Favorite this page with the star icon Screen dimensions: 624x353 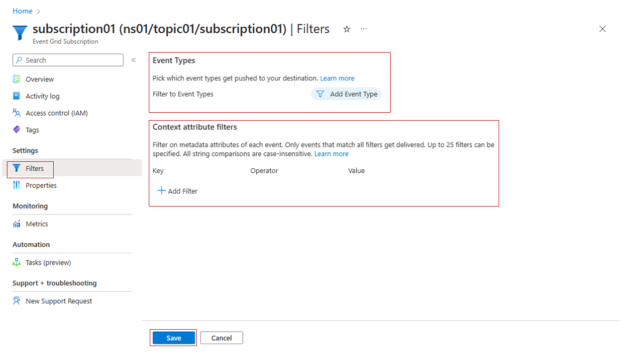tap(347, 29)
